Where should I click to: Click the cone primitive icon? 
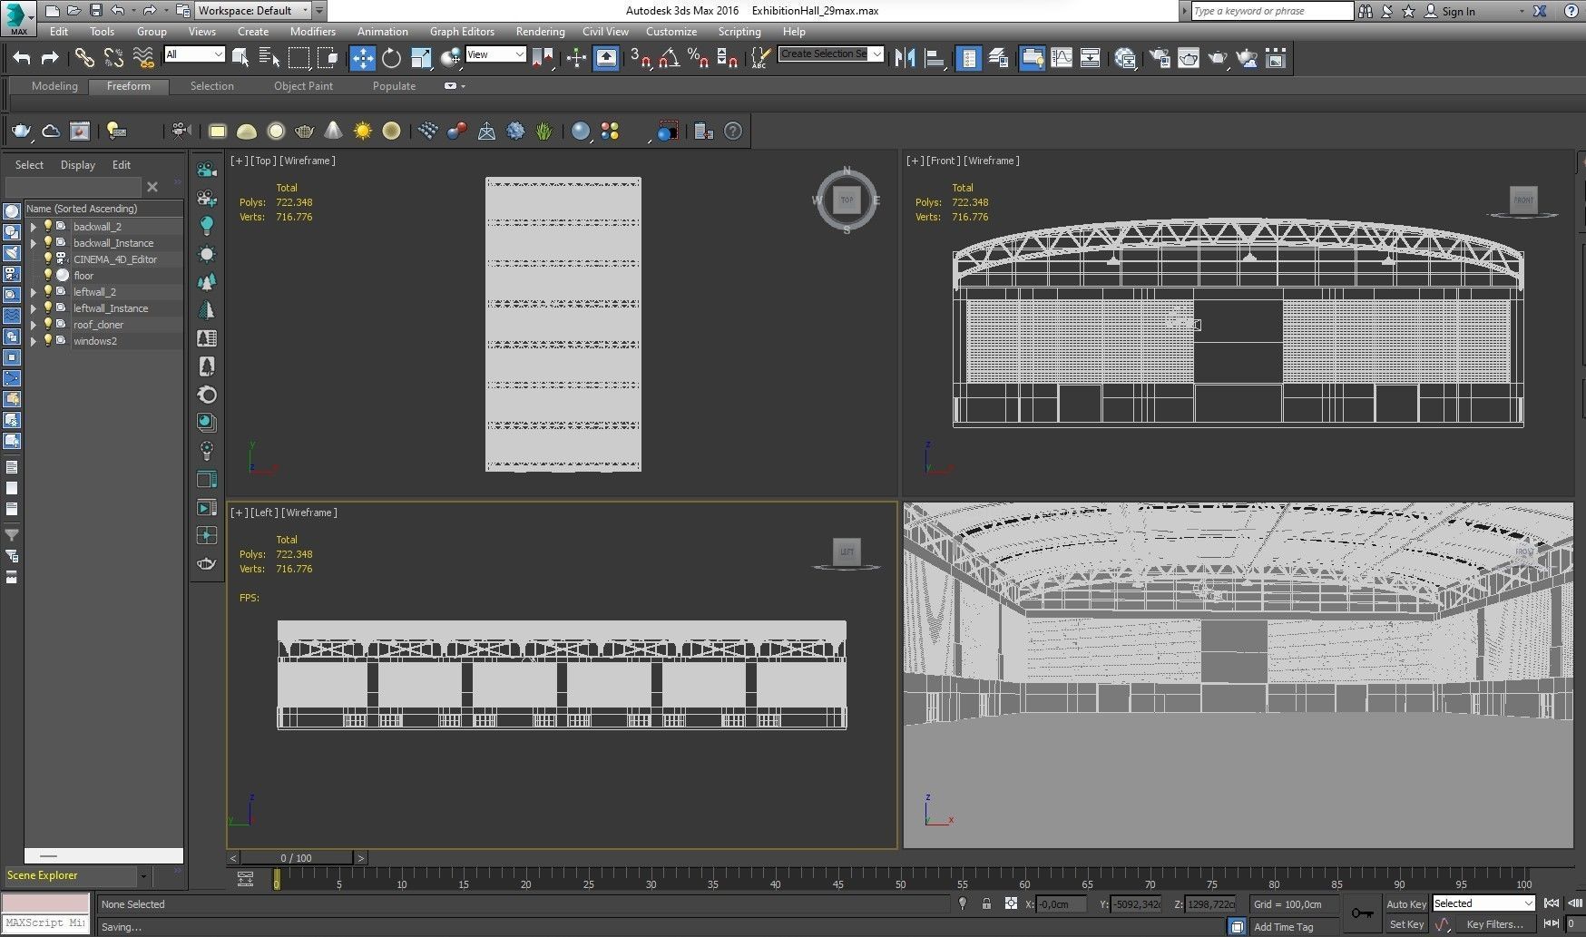[334, 131]
